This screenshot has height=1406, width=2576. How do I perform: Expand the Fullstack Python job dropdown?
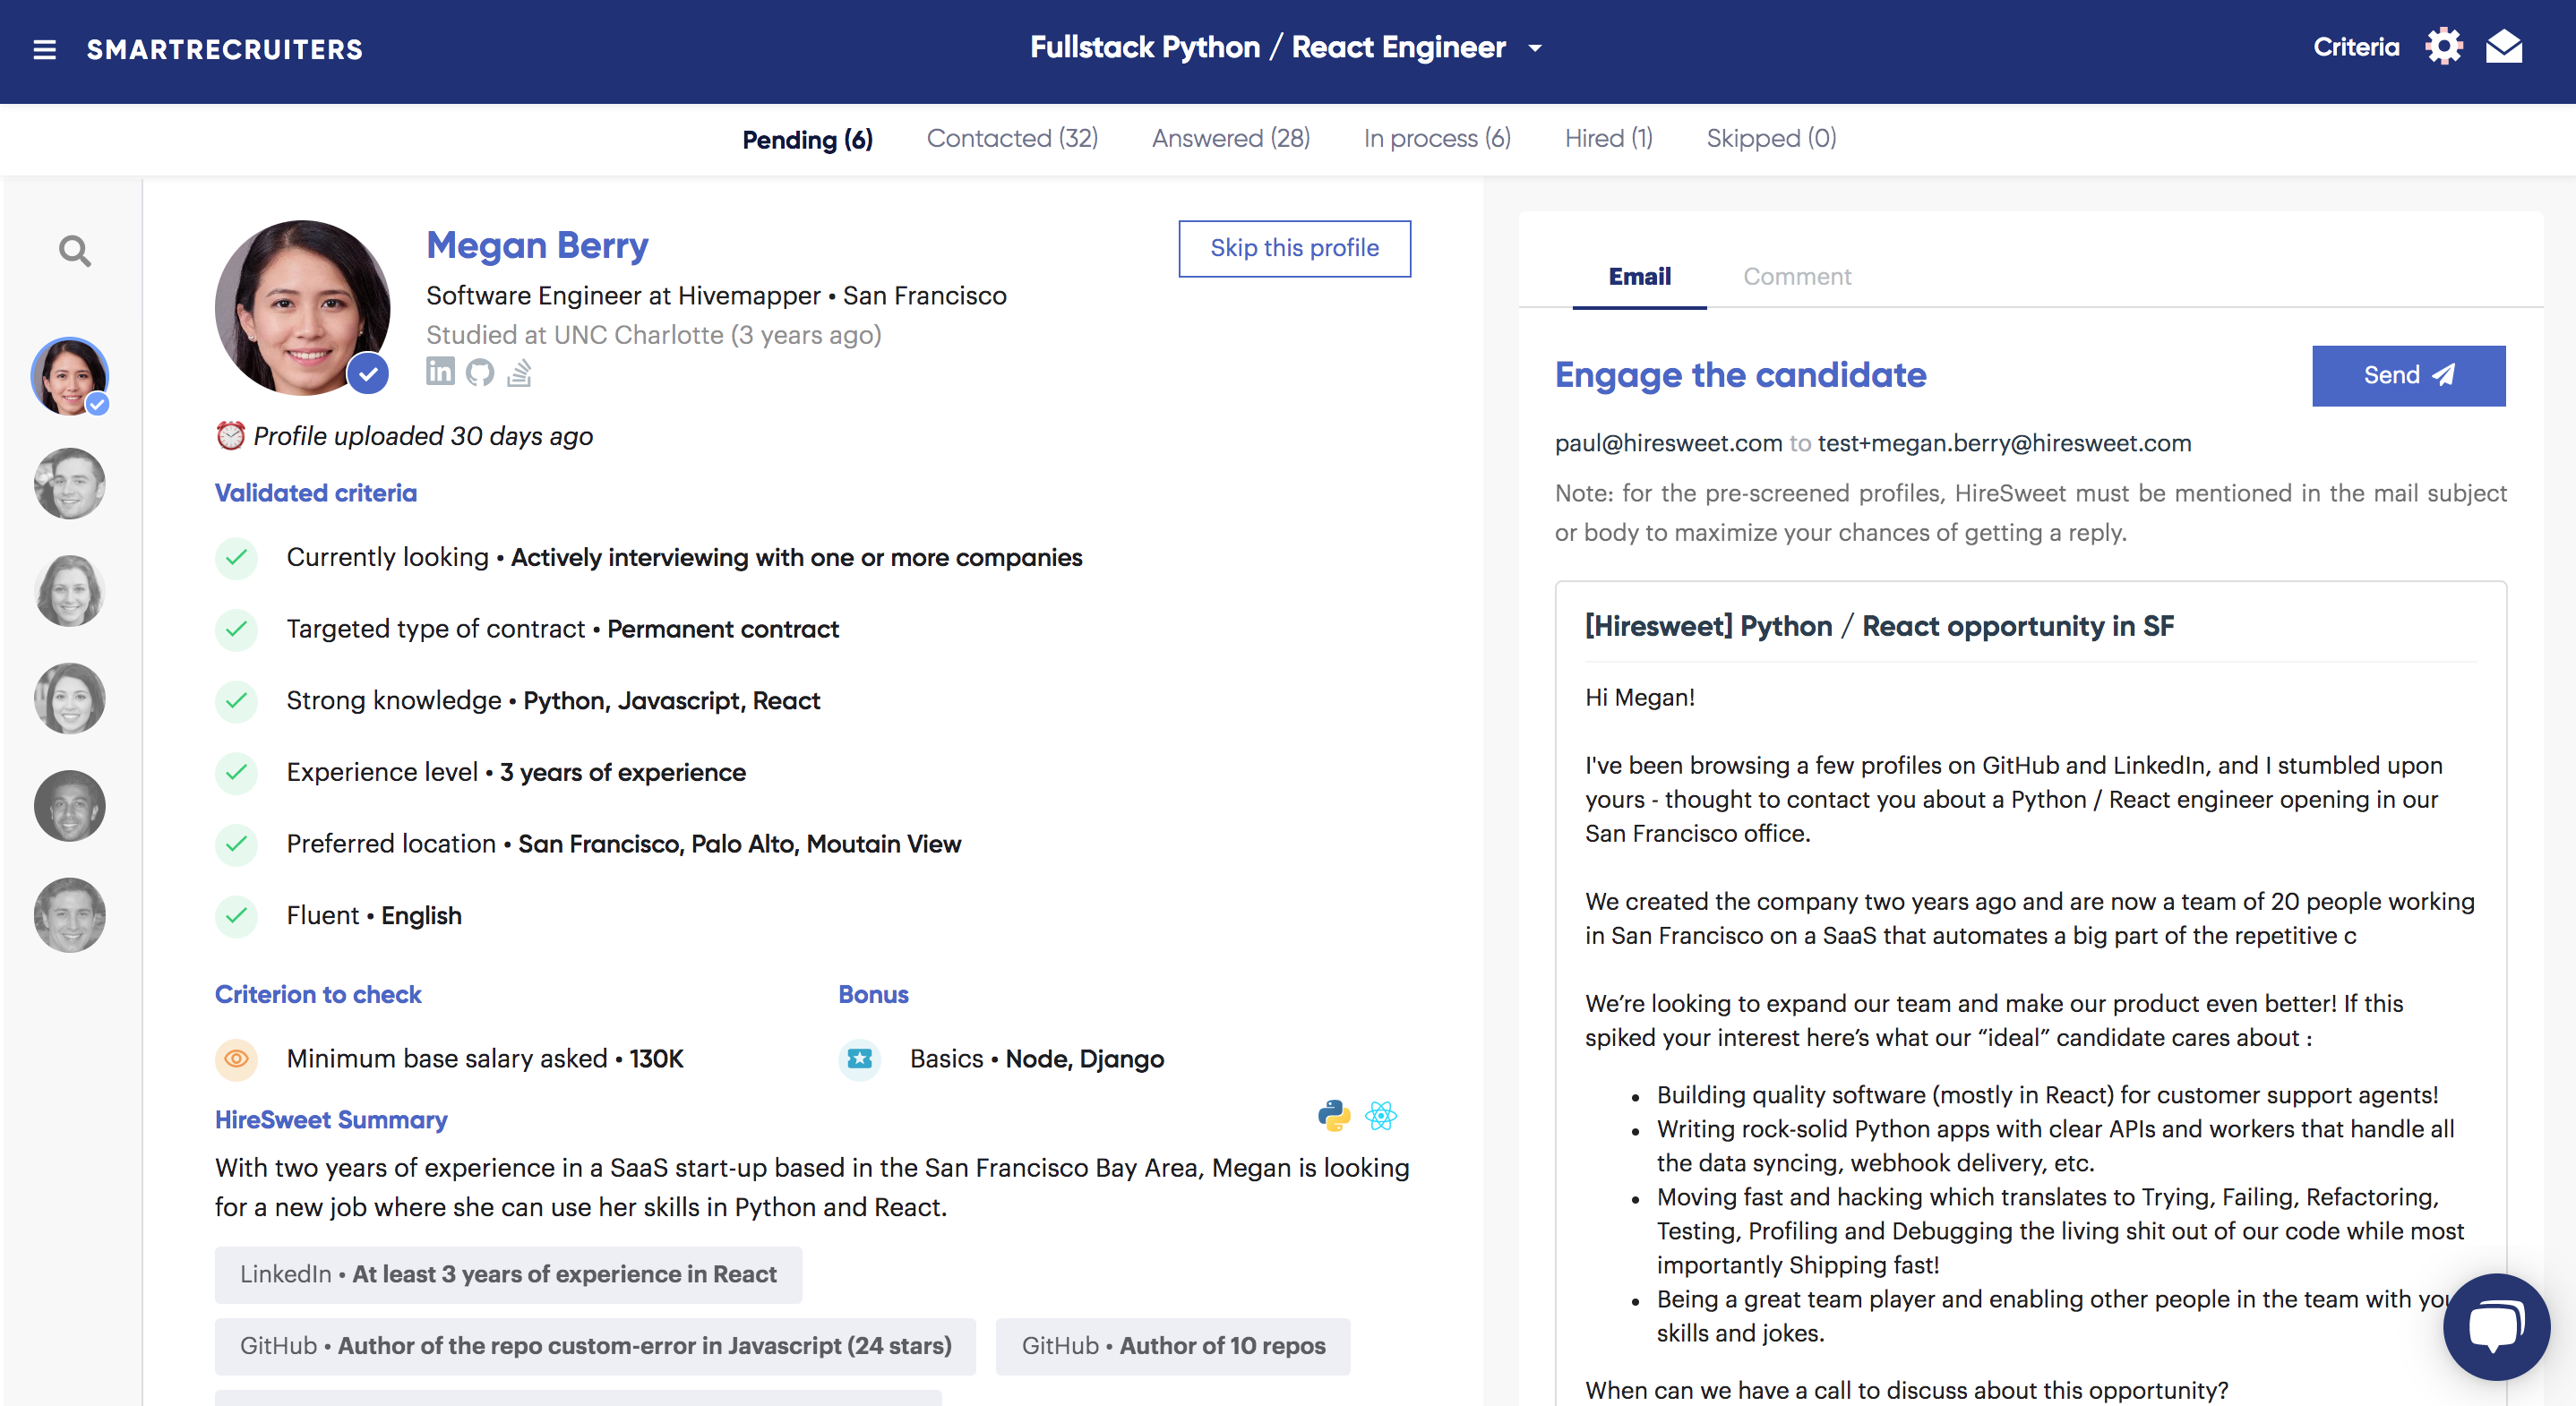point(1535,48)
